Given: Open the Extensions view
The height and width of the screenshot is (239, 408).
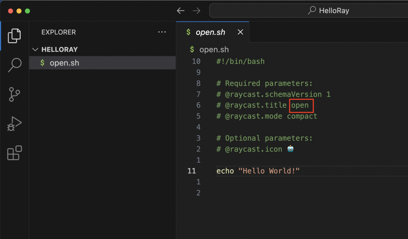Looking at the screenshot, I should 14,153.
